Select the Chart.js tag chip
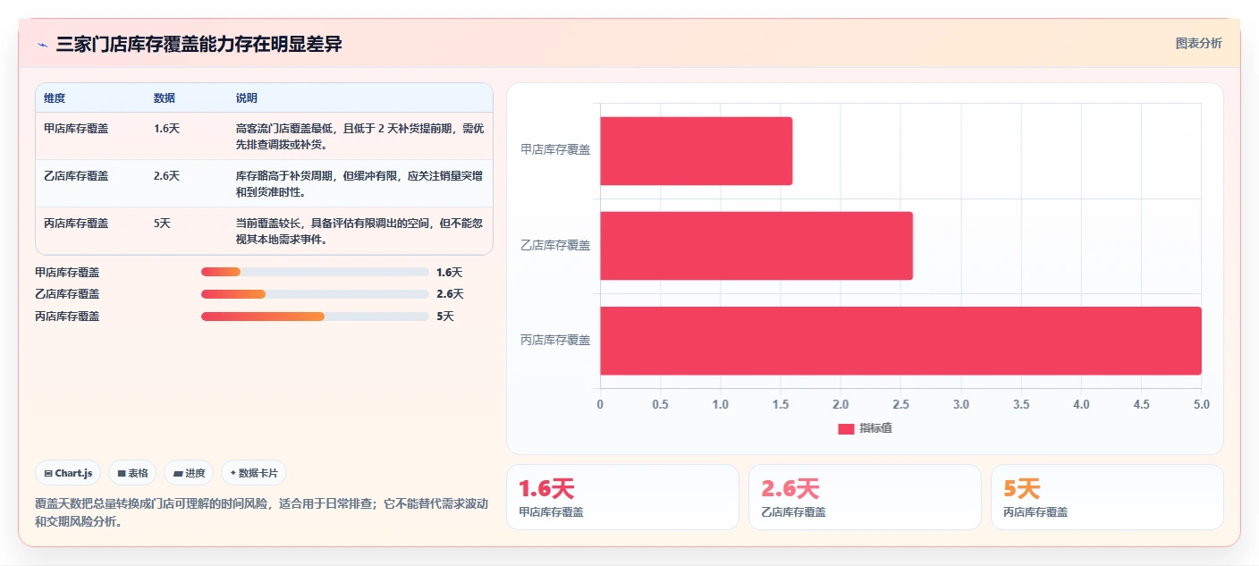1259x566 pixels. pyautogui.click(x=68, y=473)
